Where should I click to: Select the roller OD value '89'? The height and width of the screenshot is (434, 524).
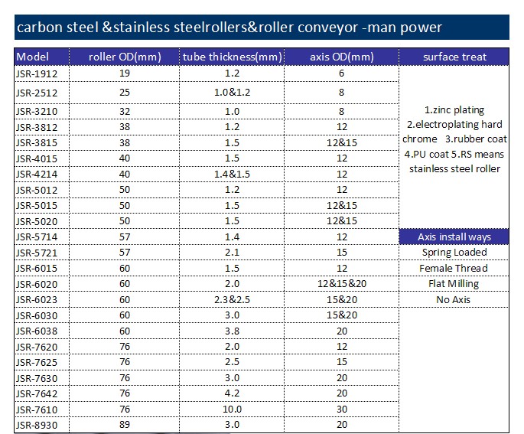[125, 425]
